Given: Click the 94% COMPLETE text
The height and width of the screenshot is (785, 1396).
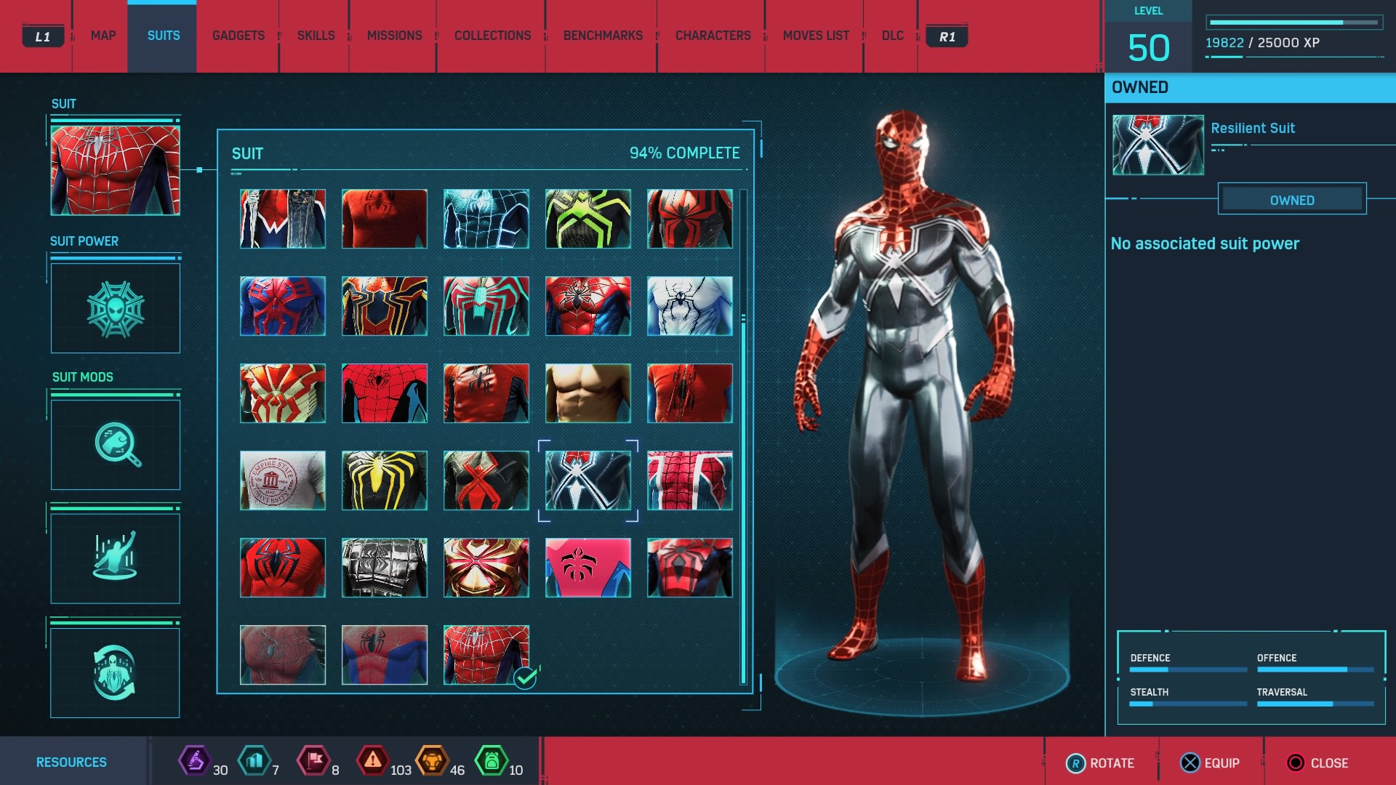Looking at the screenshot, I should pos(684,153).
